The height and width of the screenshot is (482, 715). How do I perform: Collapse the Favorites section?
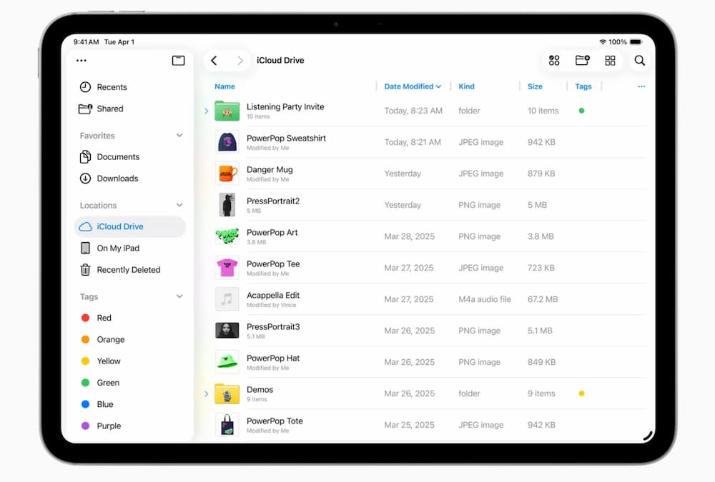point(179,136)
